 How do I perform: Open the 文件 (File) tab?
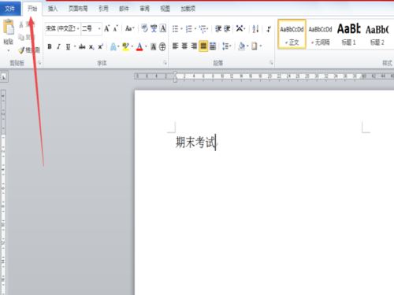tap(10, 9)
